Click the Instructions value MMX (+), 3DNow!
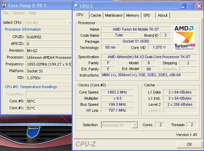This screenshot has height=151, width=204. 149,75
